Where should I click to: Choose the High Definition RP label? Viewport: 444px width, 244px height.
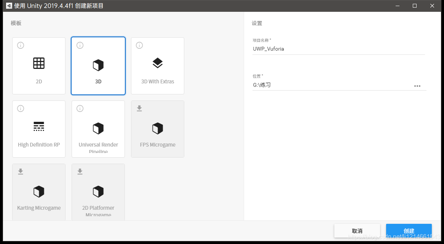(x=39, y=145)
